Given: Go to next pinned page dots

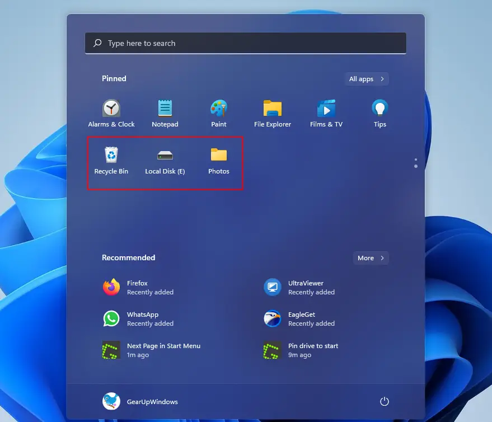Looking at the screenshot, I should [x=416, y=163].
